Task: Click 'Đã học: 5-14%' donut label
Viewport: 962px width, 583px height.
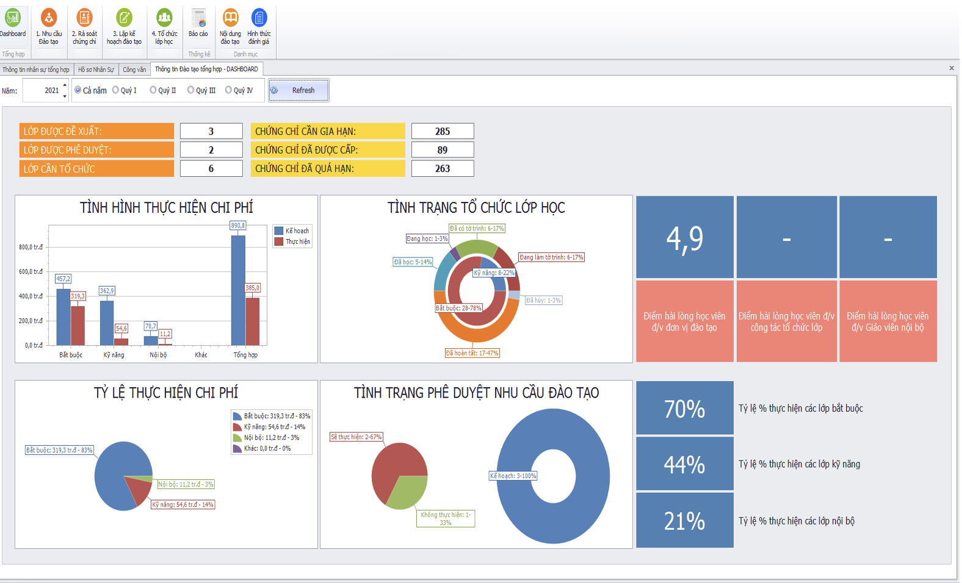Action: [x=413, y=262]
